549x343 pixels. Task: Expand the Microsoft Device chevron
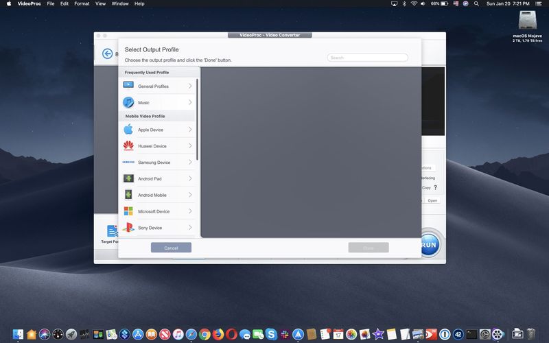(190, 211)
